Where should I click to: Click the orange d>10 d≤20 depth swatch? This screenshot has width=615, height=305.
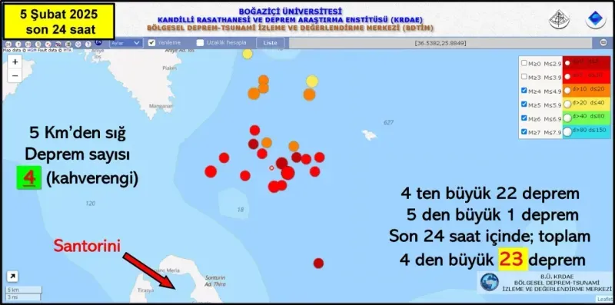coord(587,90)
